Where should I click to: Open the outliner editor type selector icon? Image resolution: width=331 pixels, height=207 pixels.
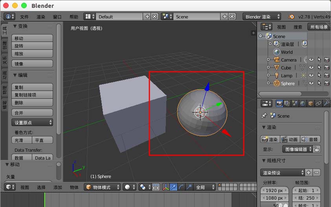coord(267,27)
